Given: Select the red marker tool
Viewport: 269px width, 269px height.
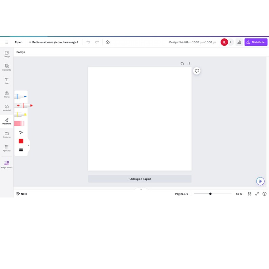Looking at the screenshot, I should pos(24,105).
